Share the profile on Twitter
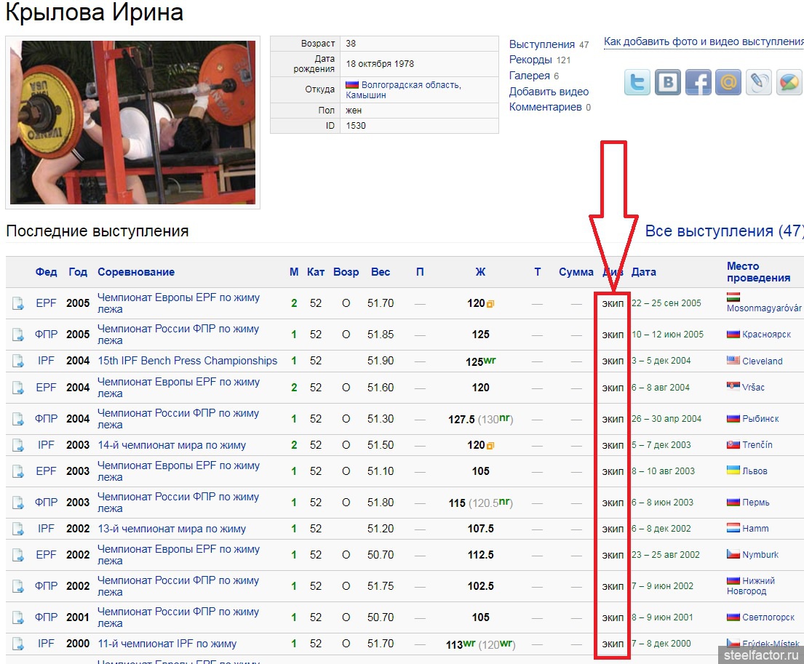Viewport: 804px width, 664px height. coord(637,82)
